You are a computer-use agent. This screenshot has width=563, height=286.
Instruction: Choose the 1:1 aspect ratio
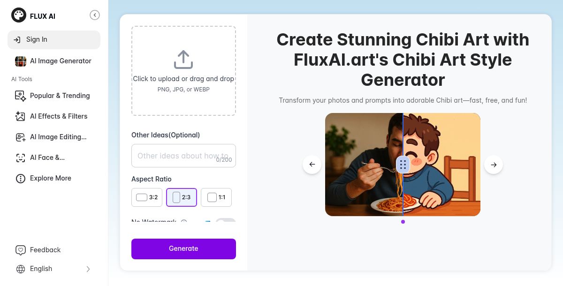[216, 197]
